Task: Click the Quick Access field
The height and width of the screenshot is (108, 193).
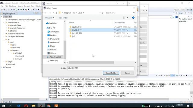Action: pos(179,10)
